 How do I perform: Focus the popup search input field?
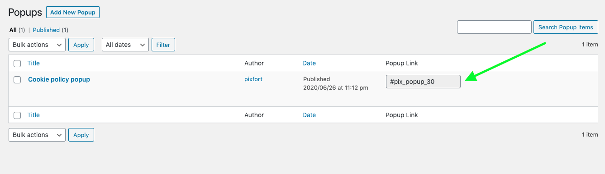pyautogui.click(x=494, y=27)
